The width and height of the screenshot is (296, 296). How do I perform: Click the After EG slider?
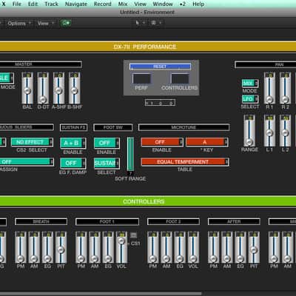[x=240, y=247]
